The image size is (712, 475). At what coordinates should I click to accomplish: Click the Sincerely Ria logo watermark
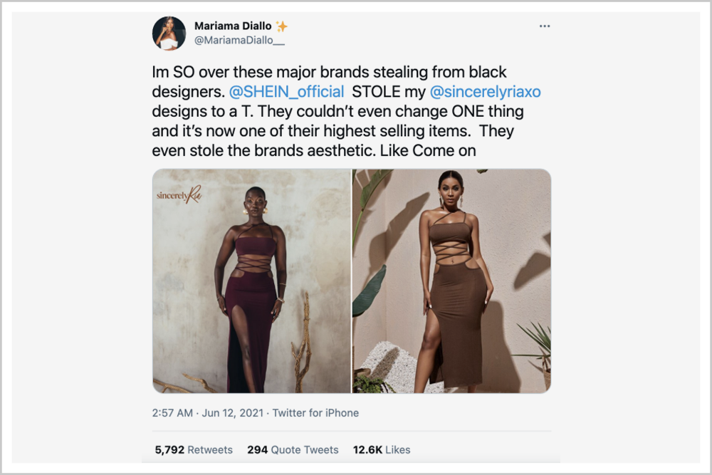[179, 194]
